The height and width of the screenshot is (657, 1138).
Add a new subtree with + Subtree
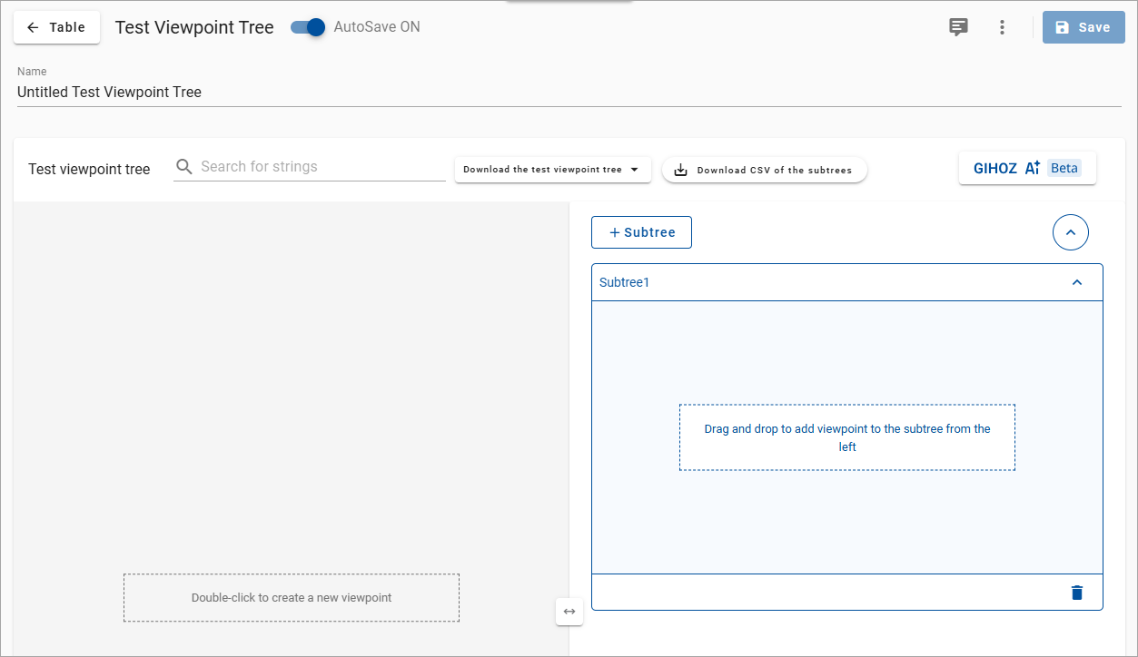coord(641,232)
